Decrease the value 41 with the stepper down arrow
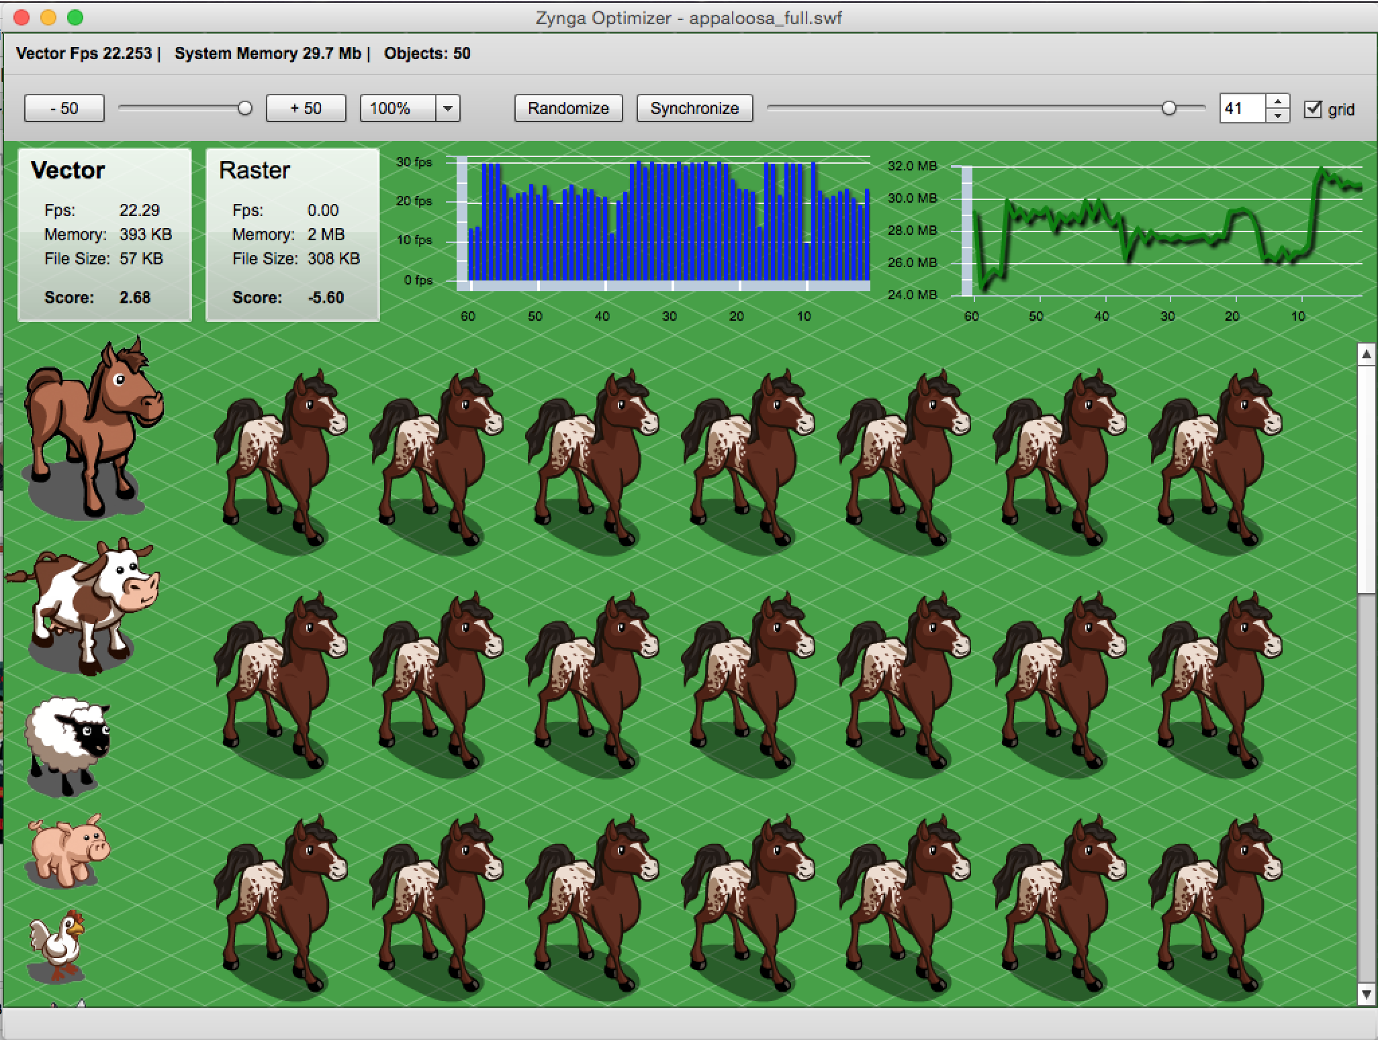This screenshot has height=1040, width=1378. pyautogui.click(x=1278, y=115)
